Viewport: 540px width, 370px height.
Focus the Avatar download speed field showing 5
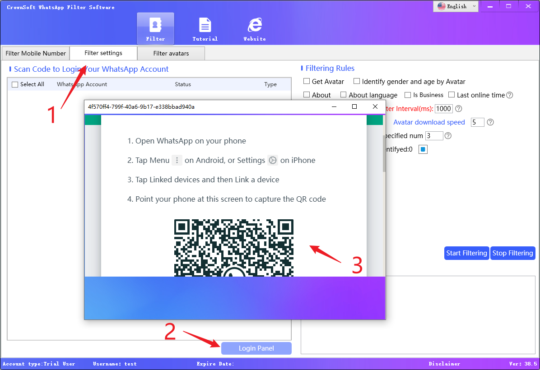477,122
